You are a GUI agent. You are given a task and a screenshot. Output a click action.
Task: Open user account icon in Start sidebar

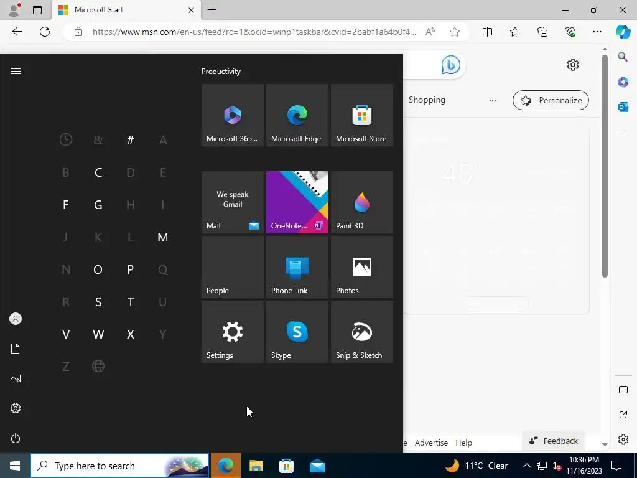click(x=16, y=319)
